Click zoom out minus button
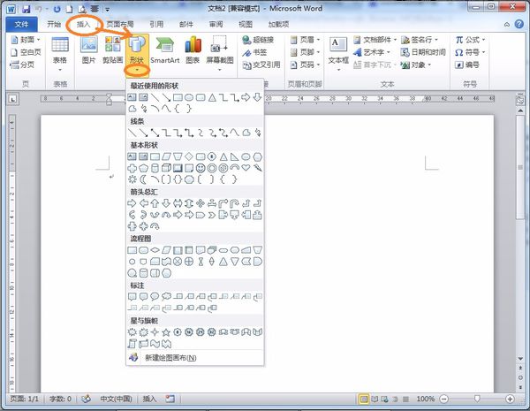The width and height of the screenshot is (530, 411). click(444, 400)
